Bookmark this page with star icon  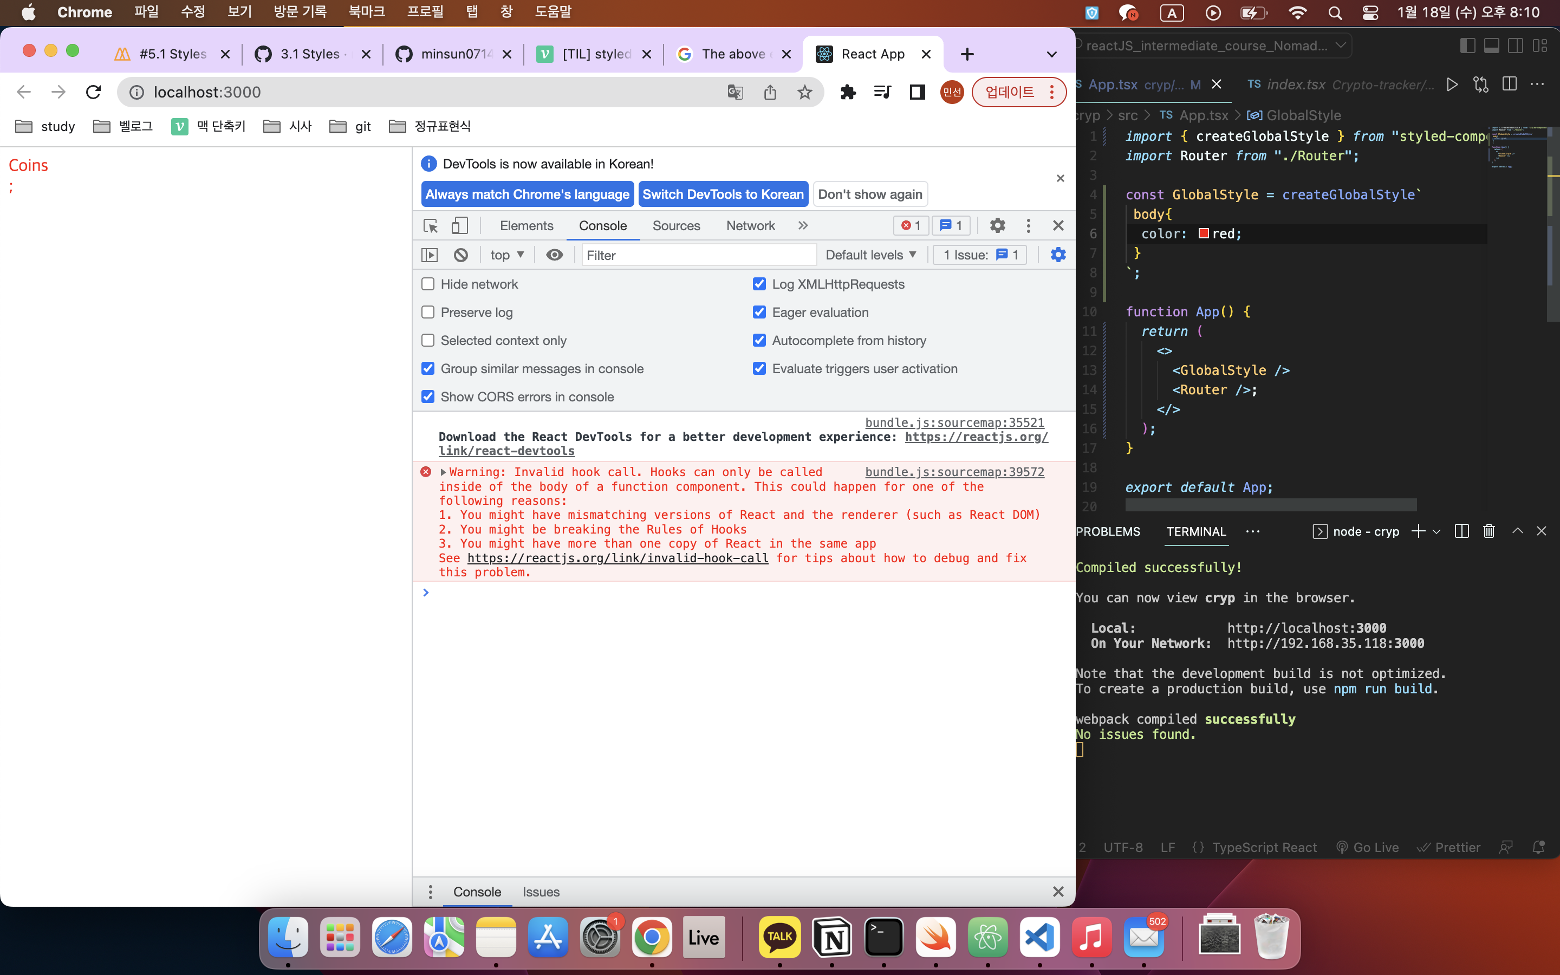(x=804, y=92)
